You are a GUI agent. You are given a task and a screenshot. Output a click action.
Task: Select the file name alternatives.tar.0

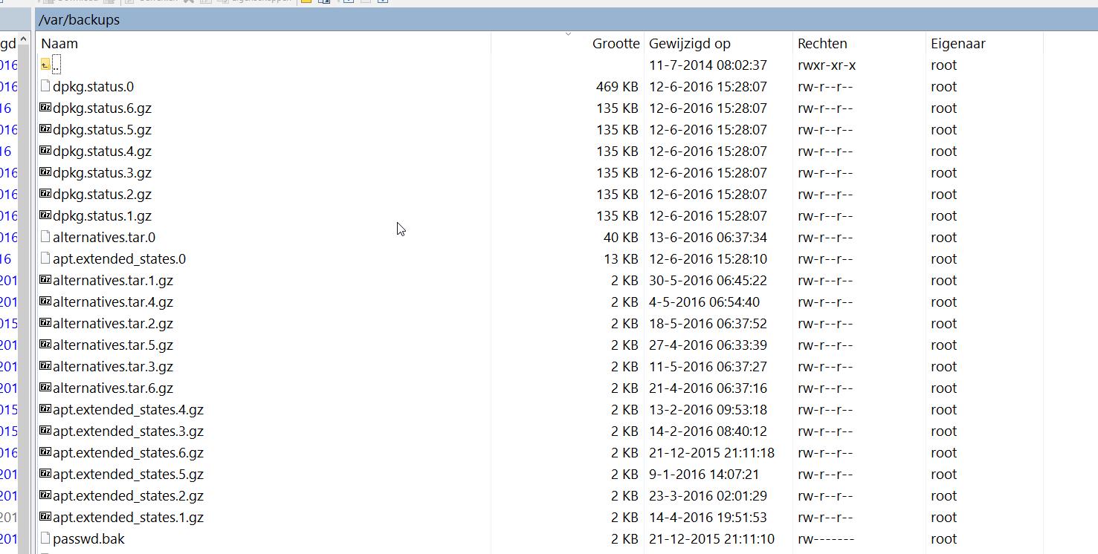[x=104, y=237]
